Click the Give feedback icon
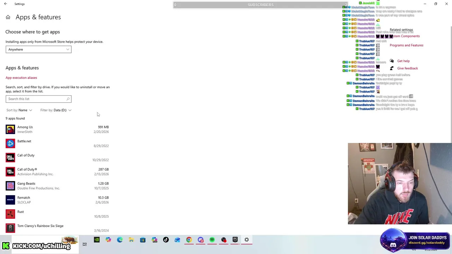Viewport: 452px width, 254px height. tap(392, 68)
